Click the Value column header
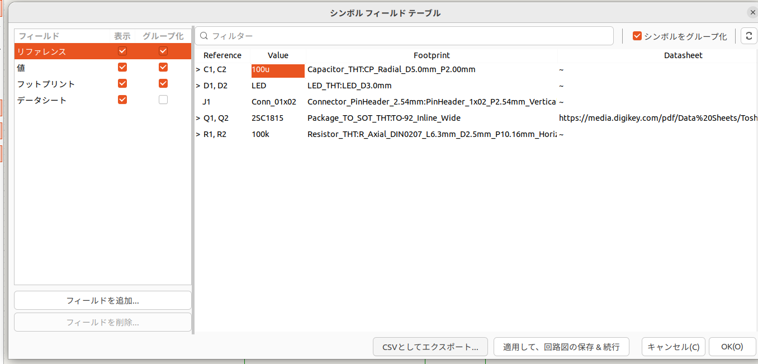This screenshot has height=364, width=758. [x=278, y=55]
